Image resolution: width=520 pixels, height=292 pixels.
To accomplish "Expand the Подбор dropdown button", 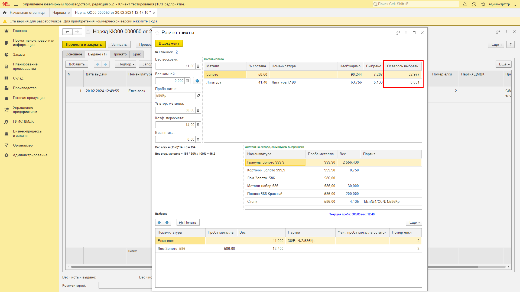I will click(x=126, y=64).
